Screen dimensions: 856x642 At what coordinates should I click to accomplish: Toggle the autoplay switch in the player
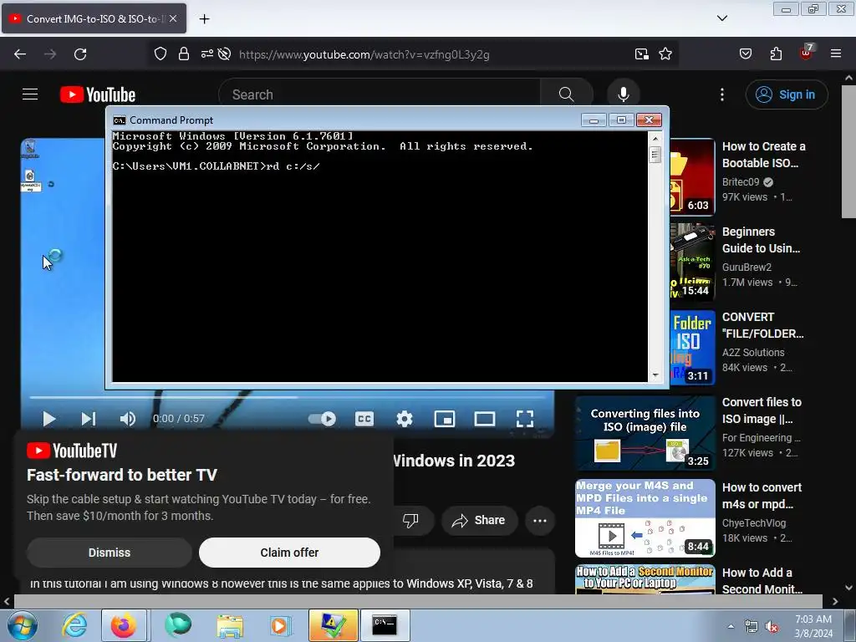click(x=322, y=419)
